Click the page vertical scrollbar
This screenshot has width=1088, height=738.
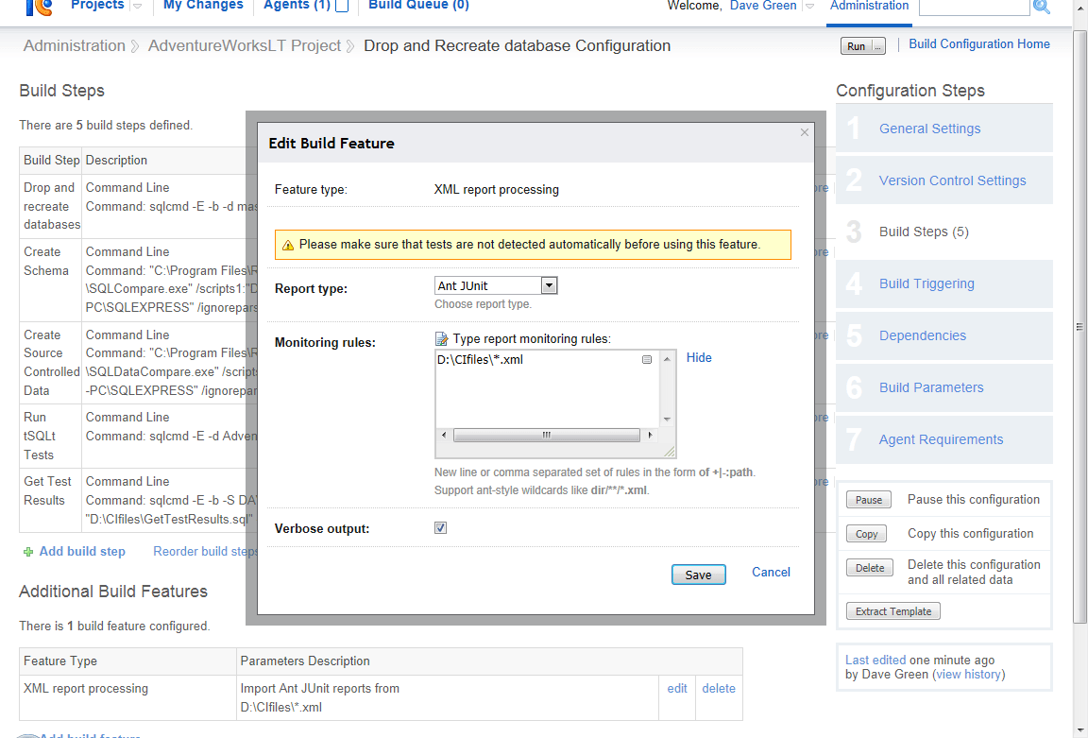1079,326
